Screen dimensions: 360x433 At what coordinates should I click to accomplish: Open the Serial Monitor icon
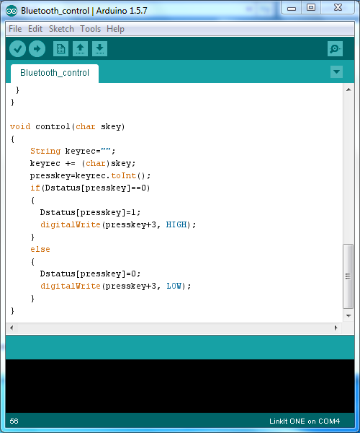pyautogui.click(x=335, y=49)
